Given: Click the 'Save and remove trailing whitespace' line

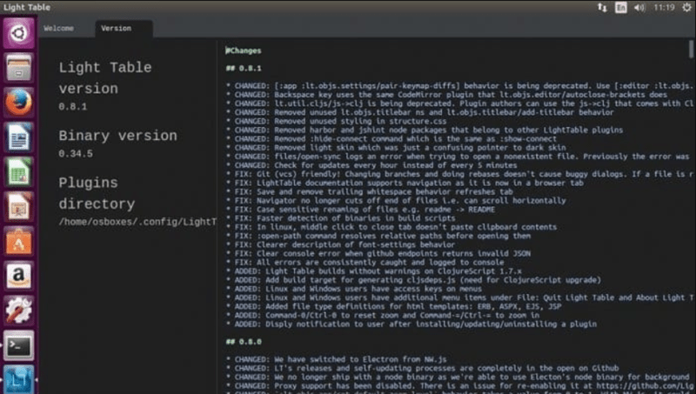Looking at the screenshot, I should [x=369, y=191].
